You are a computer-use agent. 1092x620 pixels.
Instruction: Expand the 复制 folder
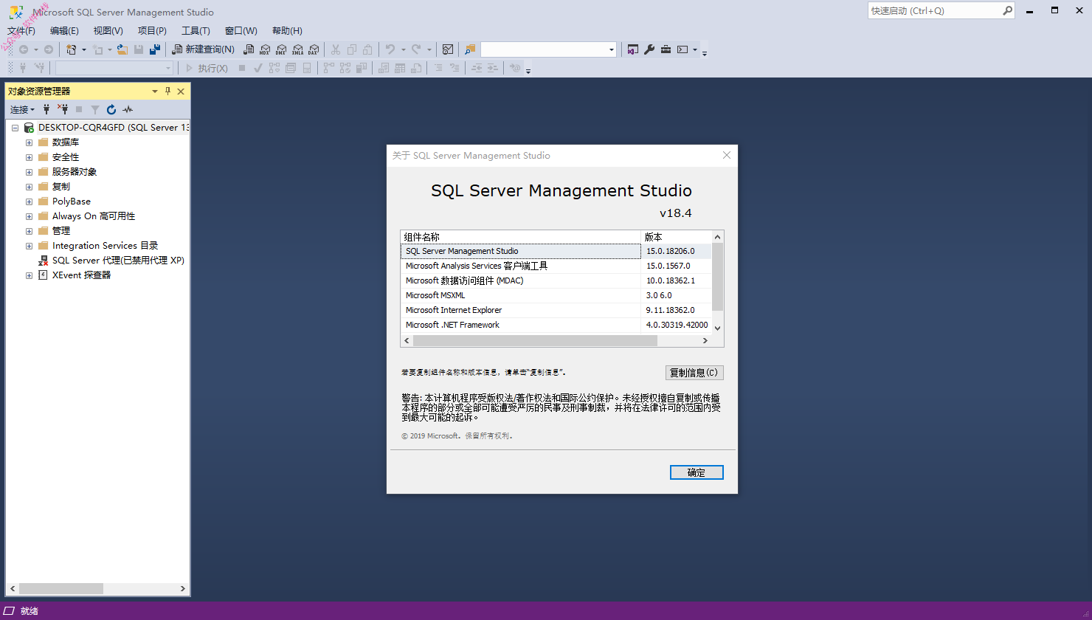[x=29, y=186]
